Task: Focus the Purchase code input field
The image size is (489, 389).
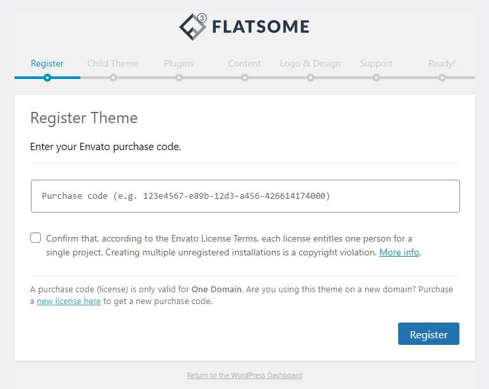Action: [245, 196]
